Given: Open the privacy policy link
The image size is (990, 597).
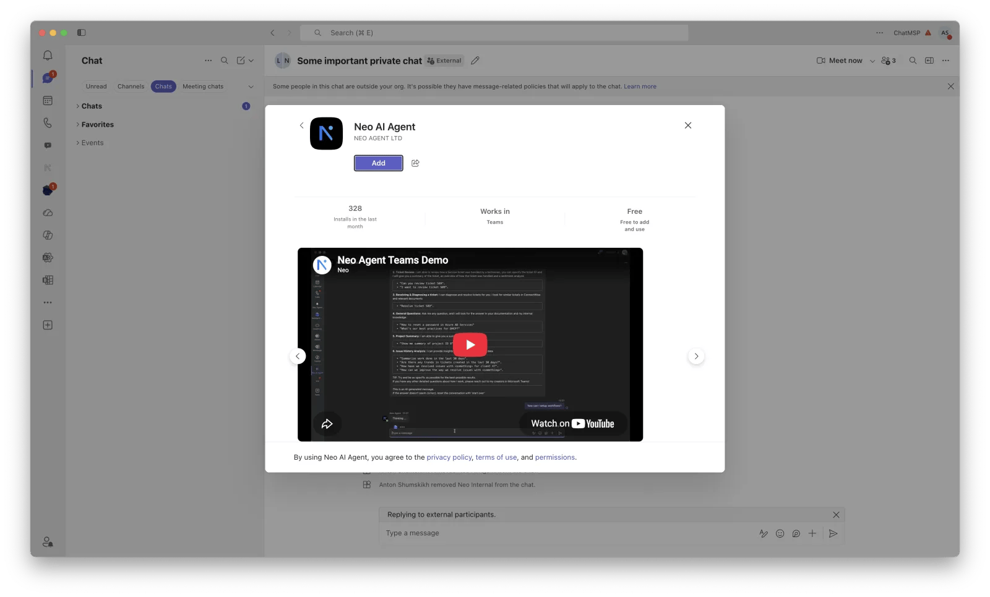Looking at the screenshot, I should click(449, 457).
